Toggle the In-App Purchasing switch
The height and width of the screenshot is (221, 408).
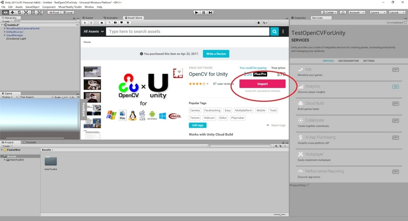tap(396, 138)
